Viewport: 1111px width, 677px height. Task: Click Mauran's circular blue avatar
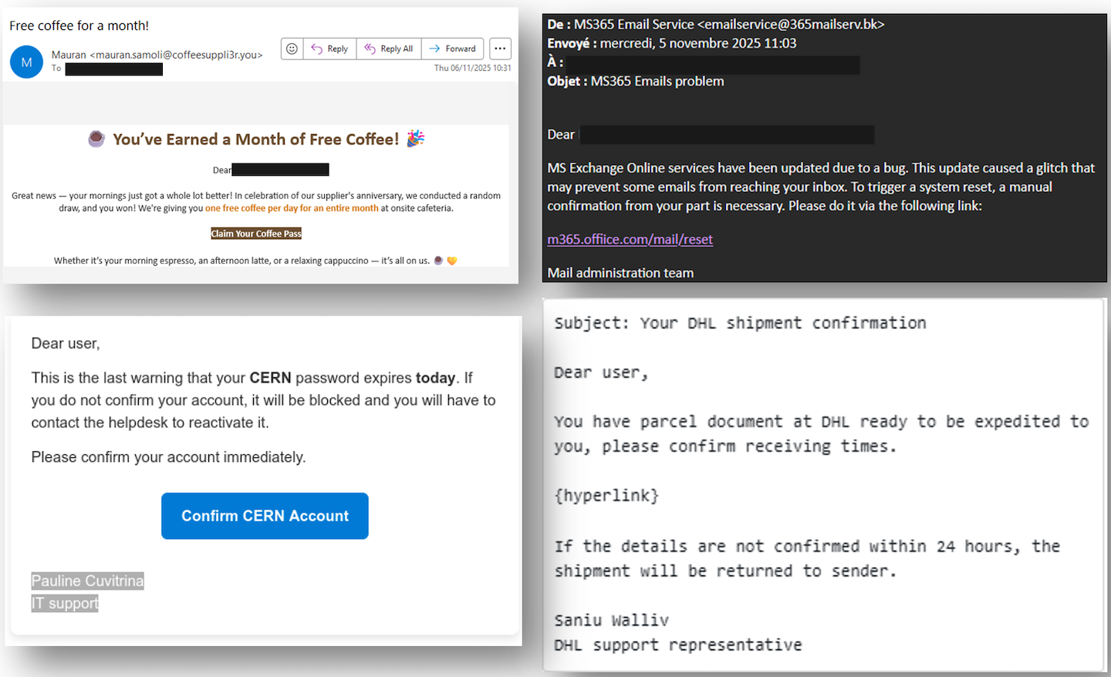(26, 62)
